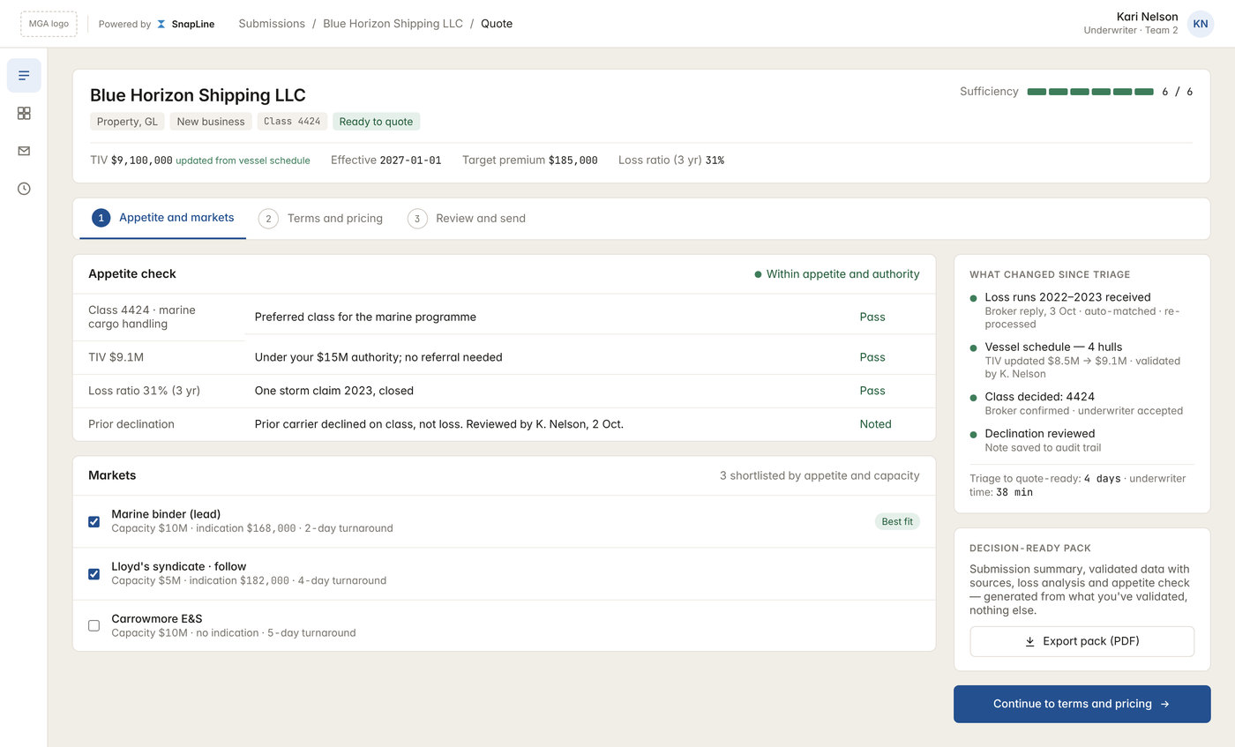
Task: Select 'Loss runs 2022–2023 received' change item
Action: (1067, 297)
